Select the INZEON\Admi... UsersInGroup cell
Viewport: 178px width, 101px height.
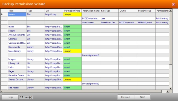tap(146, 23)
